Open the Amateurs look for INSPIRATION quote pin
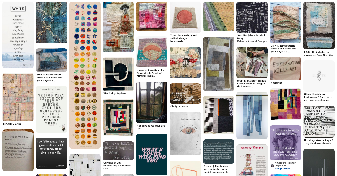 pos(286,143)
